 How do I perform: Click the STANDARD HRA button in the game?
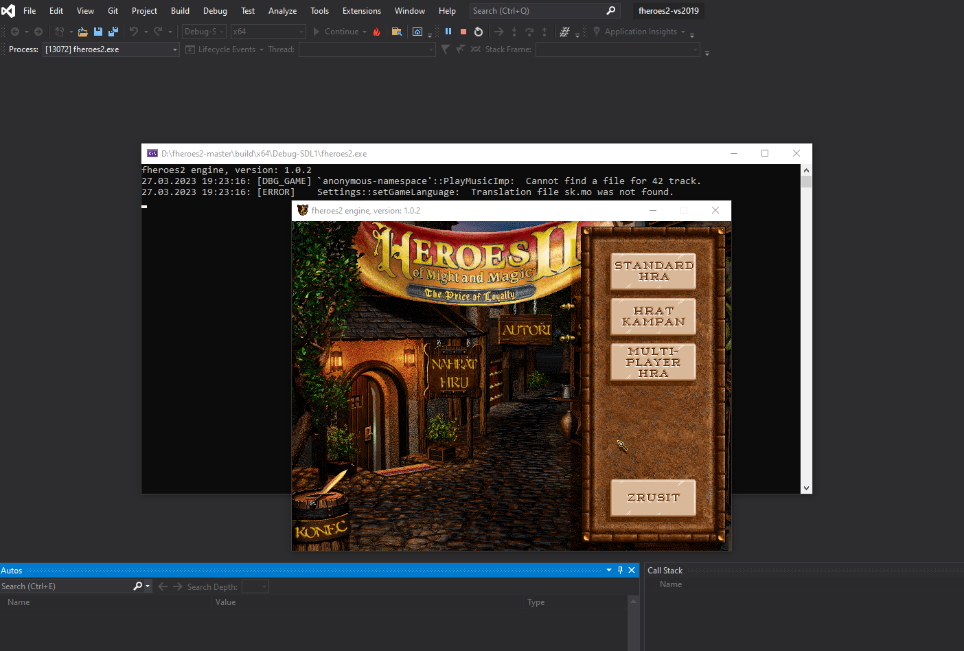(652, 271)
